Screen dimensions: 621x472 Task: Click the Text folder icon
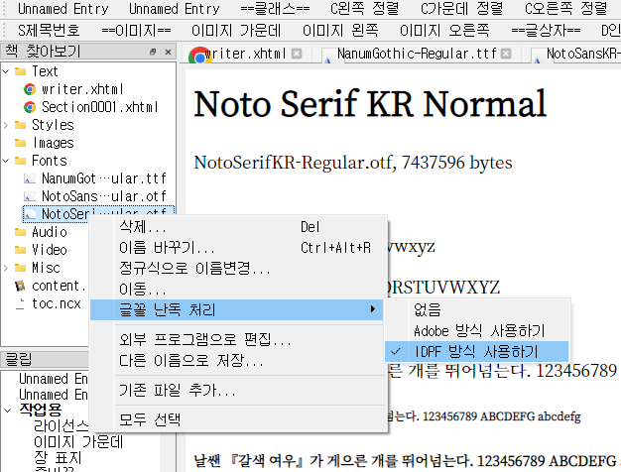coord(20,71)
